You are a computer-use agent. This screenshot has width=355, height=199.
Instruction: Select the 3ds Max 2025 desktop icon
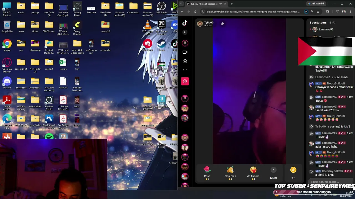tap(161, 102)
